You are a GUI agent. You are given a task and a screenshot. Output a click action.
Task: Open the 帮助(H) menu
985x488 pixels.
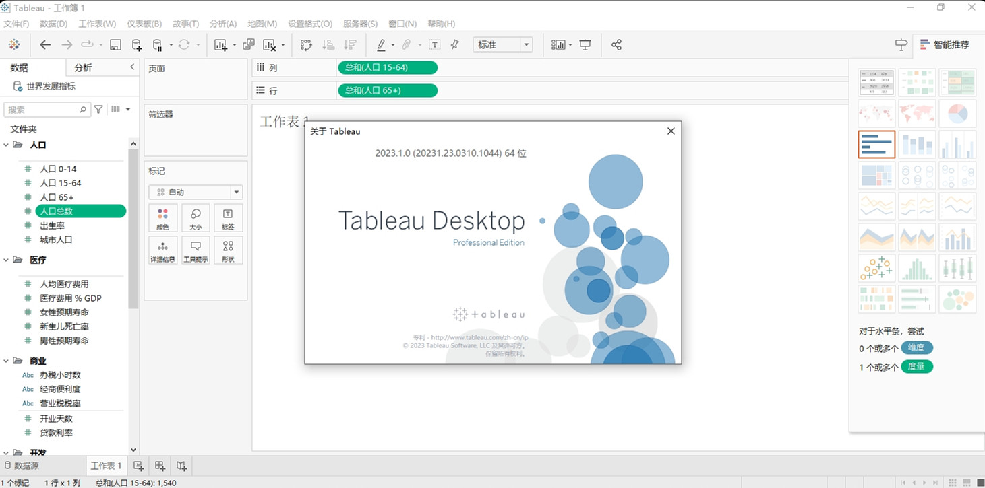point(442,24)
